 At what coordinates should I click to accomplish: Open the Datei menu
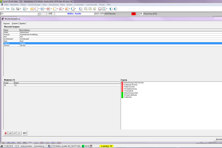click(x=6, y=5)
